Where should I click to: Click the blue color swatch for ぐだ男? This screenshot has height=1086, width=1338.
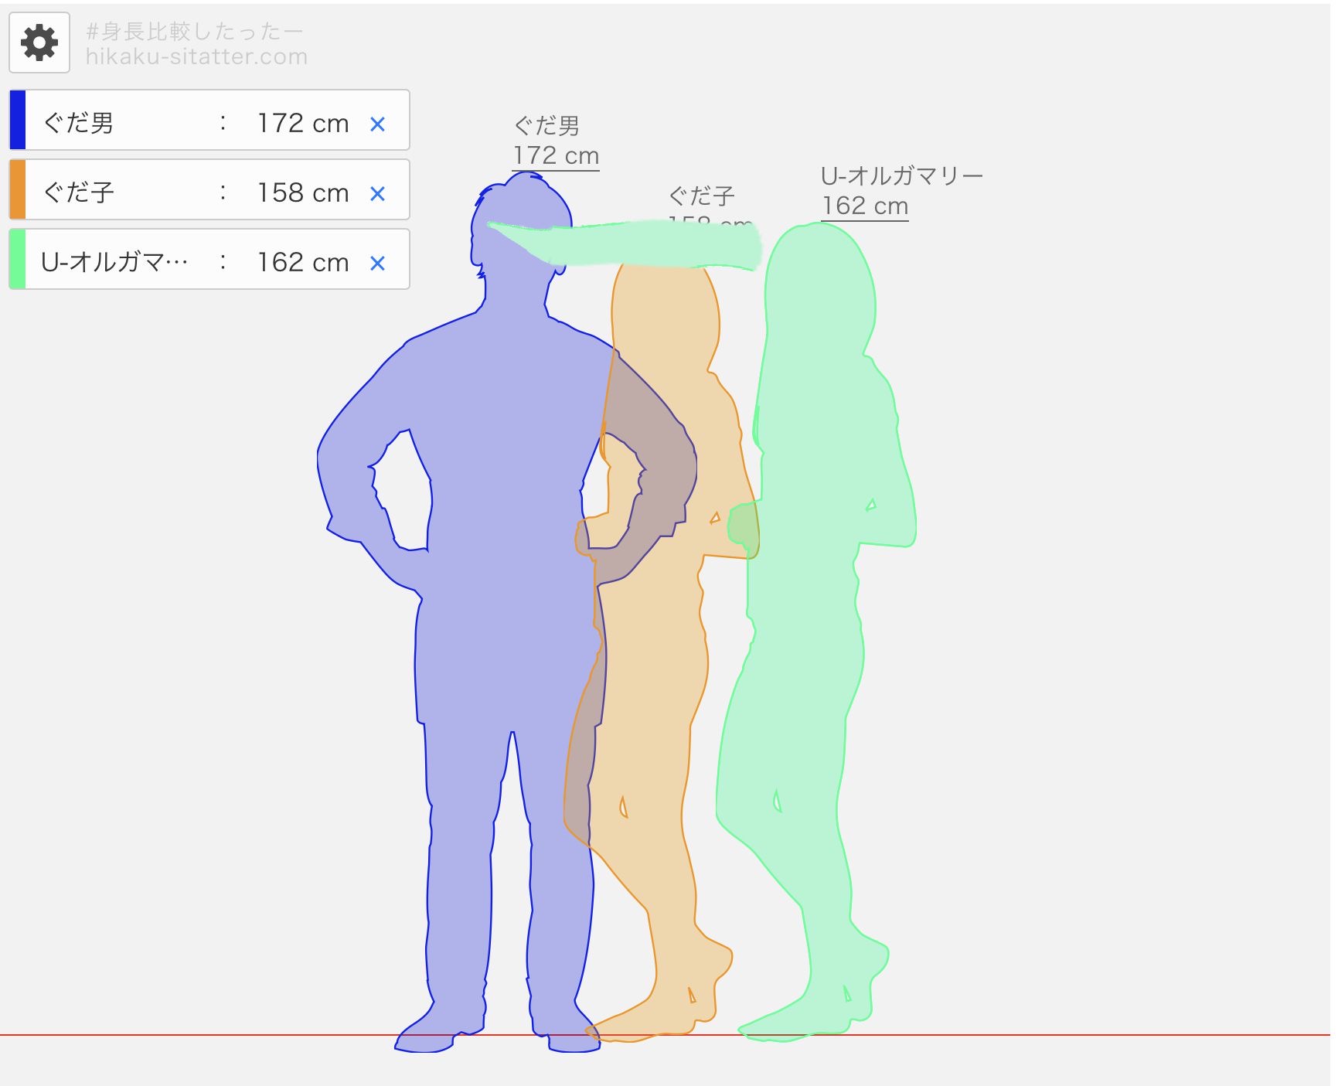pyautogui.click(x=18, y=120)
